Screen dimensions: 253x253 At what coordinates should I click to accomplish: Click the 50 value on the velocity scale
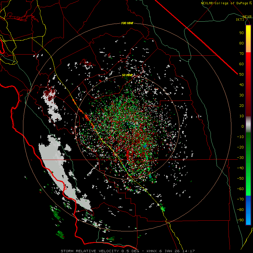pyautogui.click(x=241, y=74)
